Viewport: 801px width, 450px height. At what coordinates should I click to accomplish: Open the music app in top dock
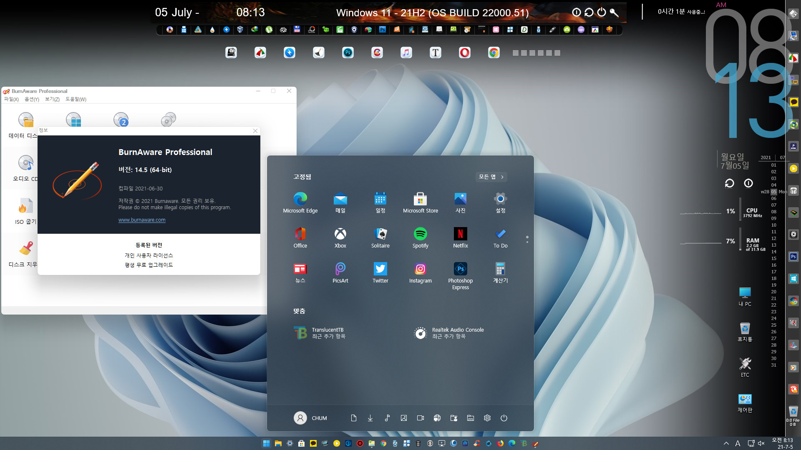click(406, 52)
